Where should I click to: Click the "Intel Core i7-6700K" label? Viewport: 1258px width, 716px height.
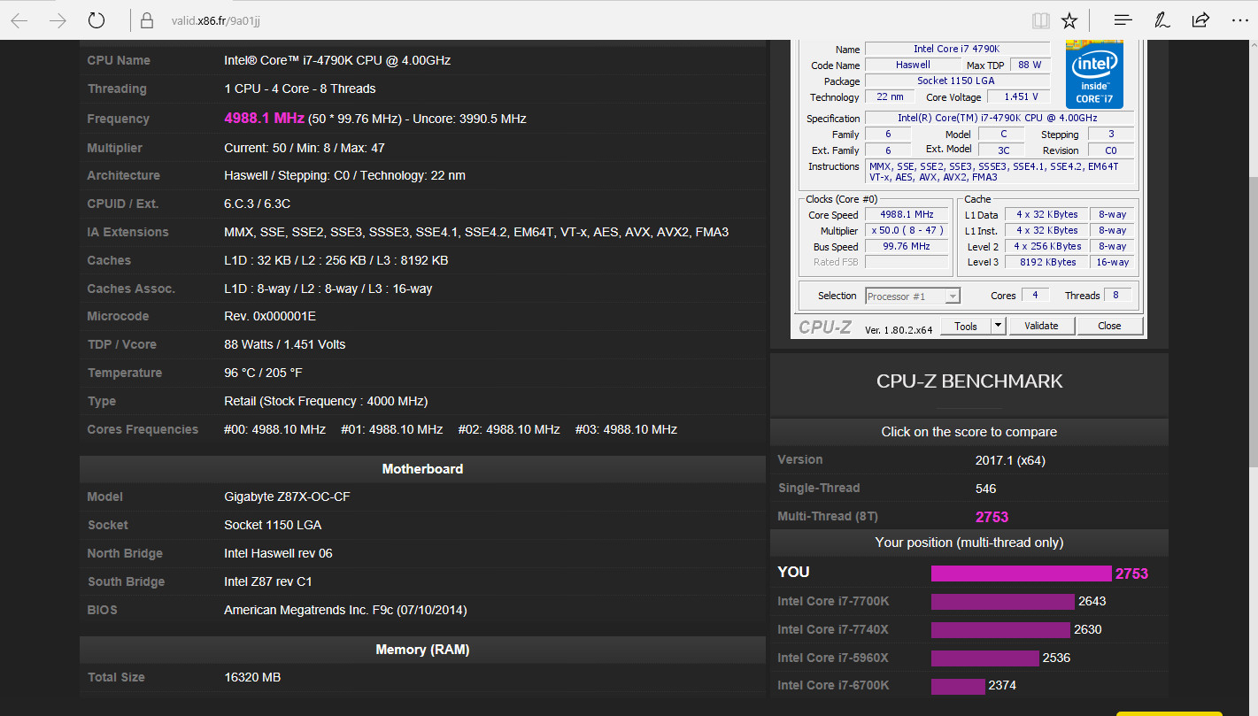pos(833,685)
